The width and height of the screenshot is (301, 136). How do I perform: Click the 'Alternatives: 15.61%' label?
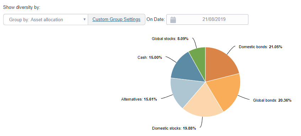(x=139, y=99)
